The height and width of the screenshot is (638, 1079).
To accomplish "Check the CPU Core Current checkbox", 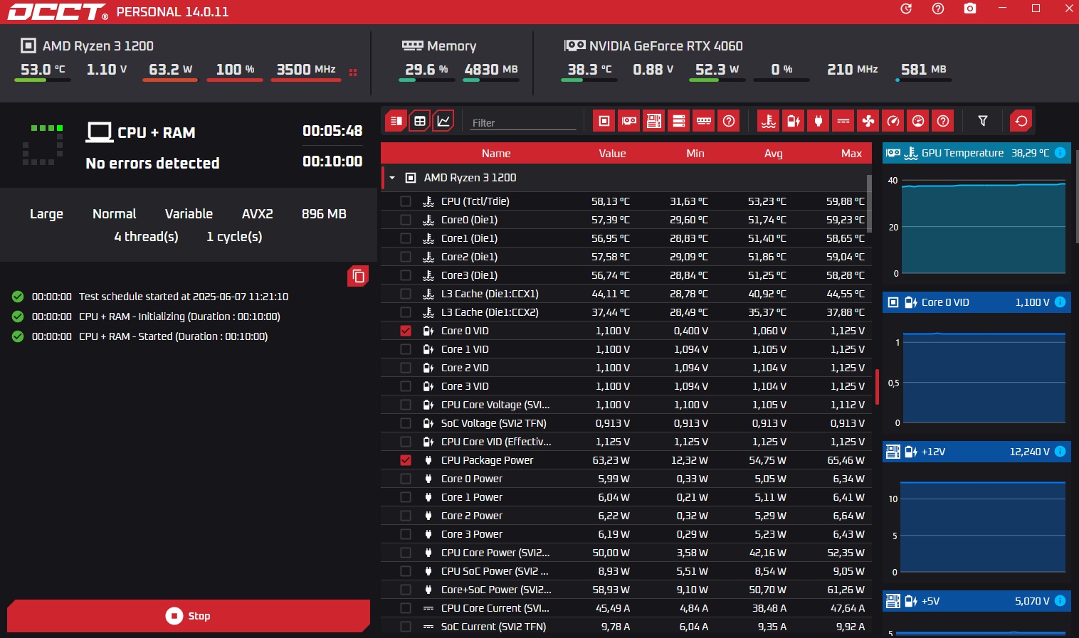I will tap(406, 608).
